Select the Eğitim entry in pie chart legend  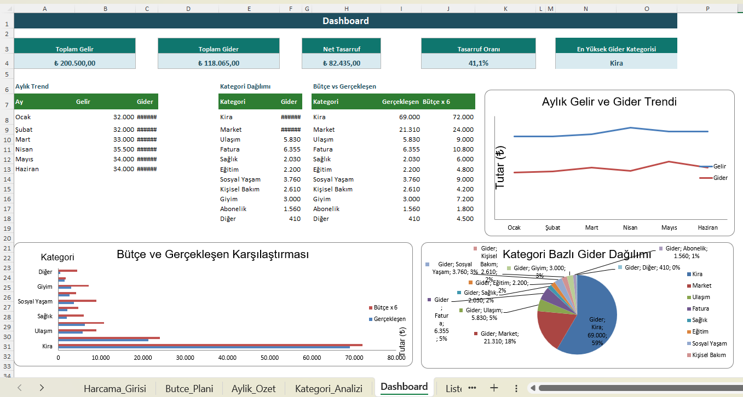pos(696,332)
